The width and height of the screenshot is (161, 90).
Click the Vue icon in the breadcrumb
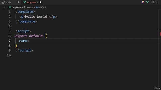[x=10, y=7]
